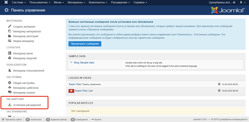Click the download icon for Установка расширений
The width and height of the screenshot is (249, 122).
pyautogui.click(x=10, y=105)
